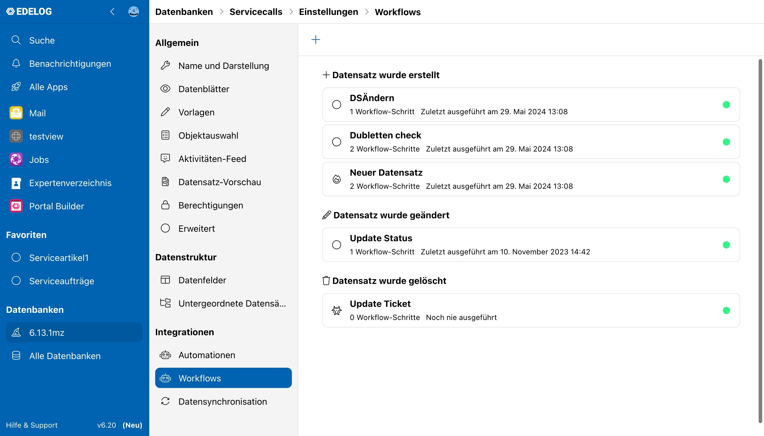Collapse the sidebar with the chevron arrow
The width and height of the screenshot is (764, 436).
(112, 12)
